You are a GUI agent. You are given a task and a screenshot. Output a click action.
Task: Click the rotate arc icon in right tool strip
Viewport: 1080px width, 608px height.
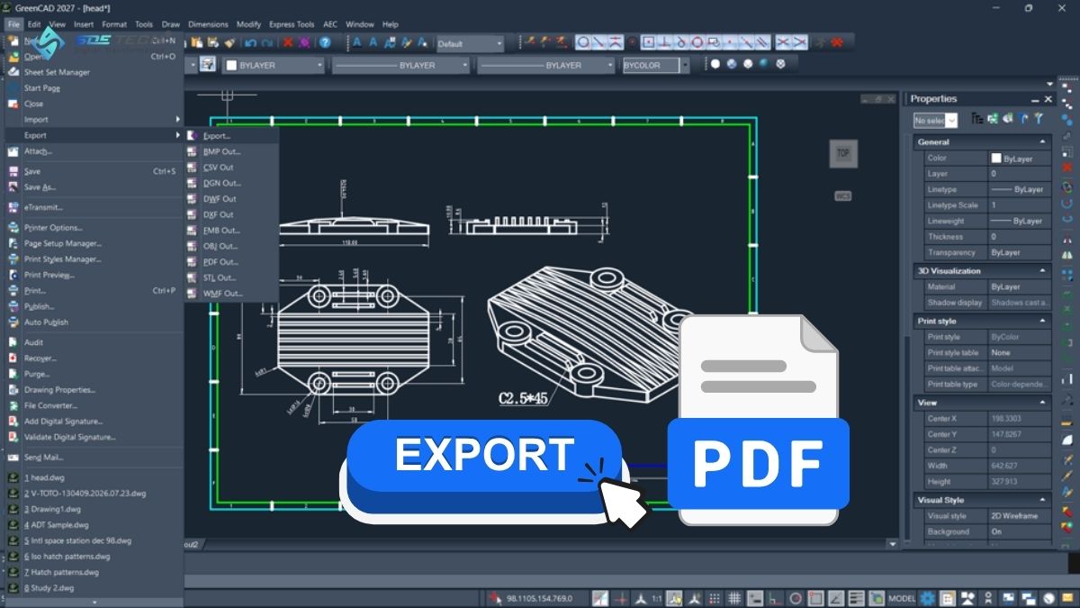(1066, 202)
